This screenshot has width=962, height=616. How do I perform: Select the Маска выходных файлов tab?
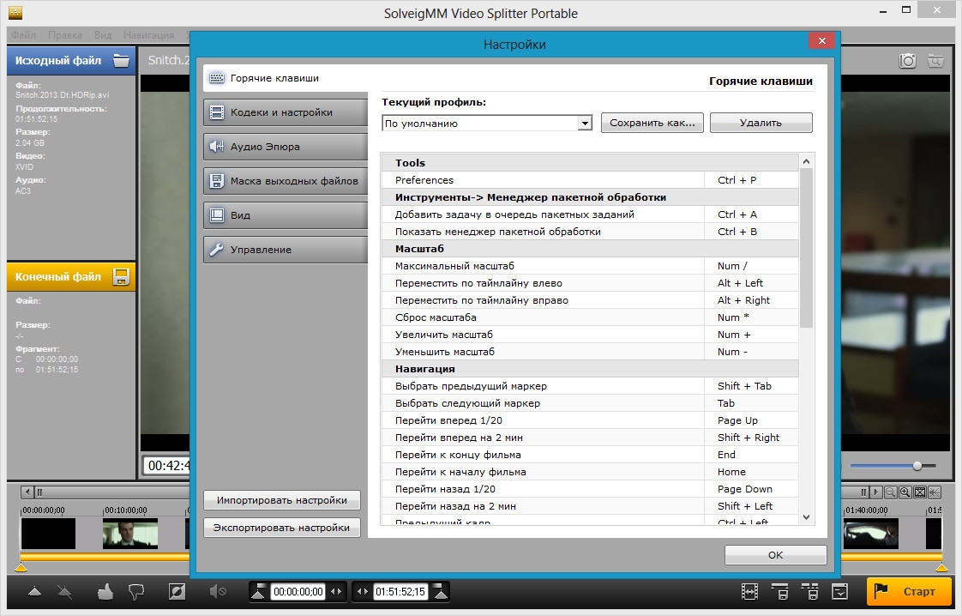286,181
